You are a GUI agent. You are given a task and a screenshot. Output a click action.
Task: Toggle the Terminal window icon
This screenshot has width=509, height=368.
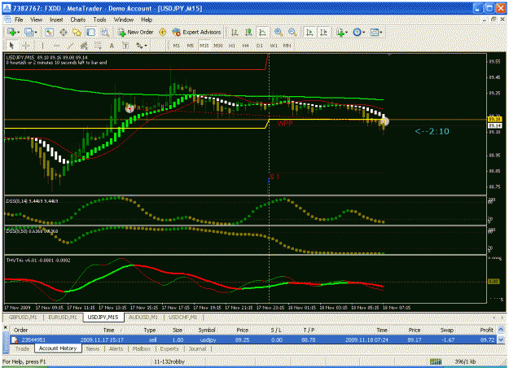pos(90,32)
